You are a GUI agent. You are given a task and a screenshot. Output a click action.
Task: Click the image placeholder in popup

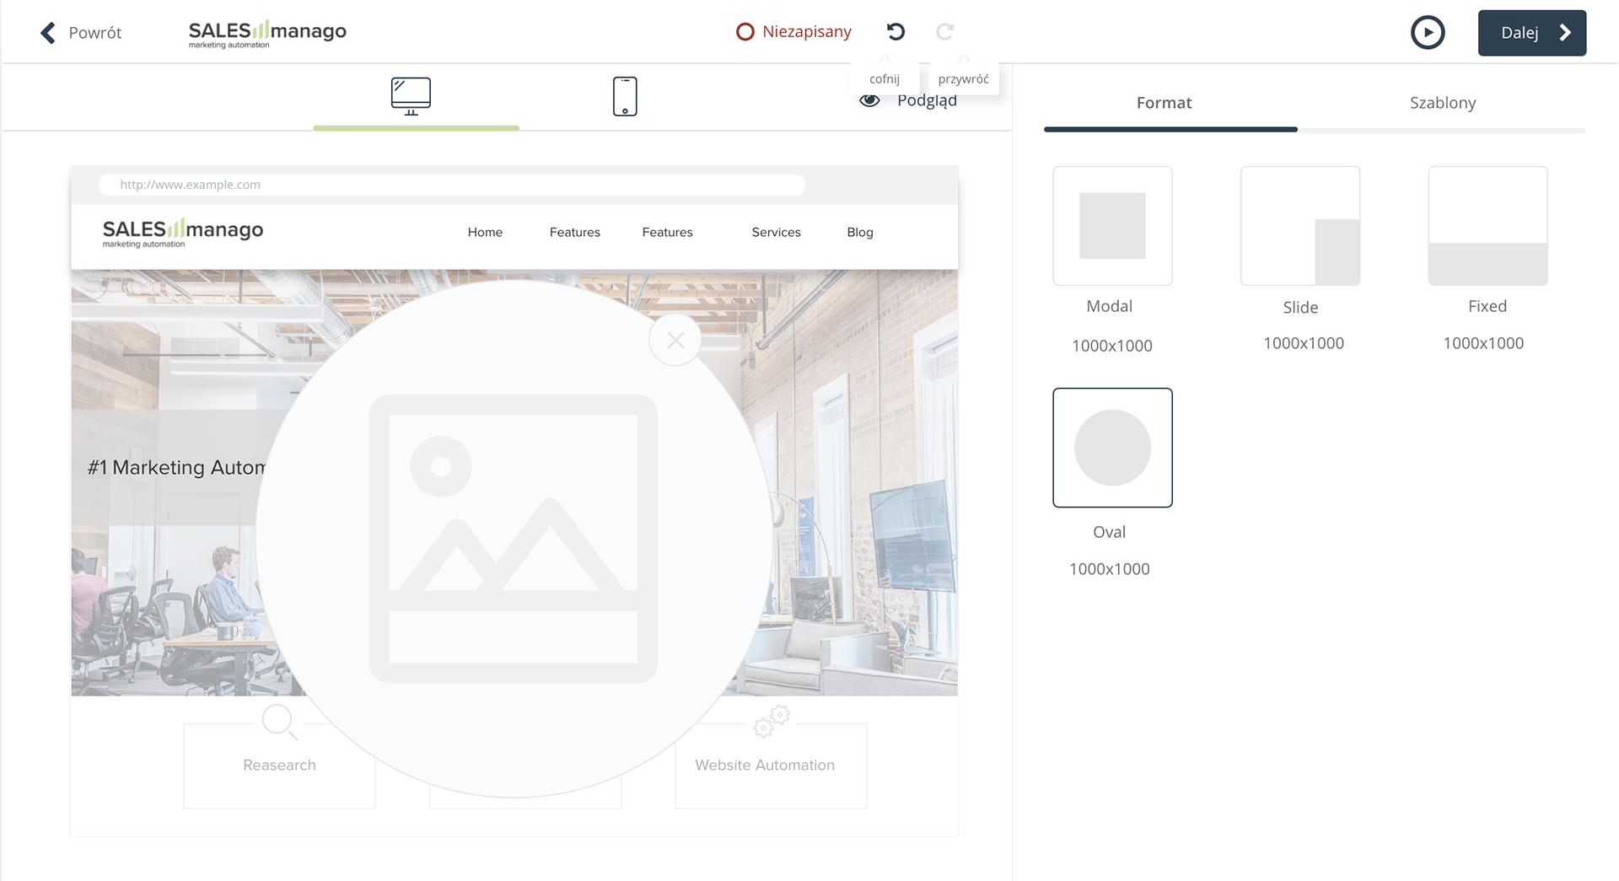click(x=513, y=539)
